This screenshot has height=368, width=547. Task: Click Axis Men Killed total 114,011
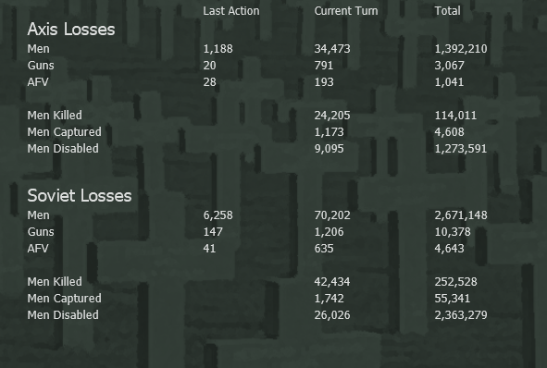[455, 116]
